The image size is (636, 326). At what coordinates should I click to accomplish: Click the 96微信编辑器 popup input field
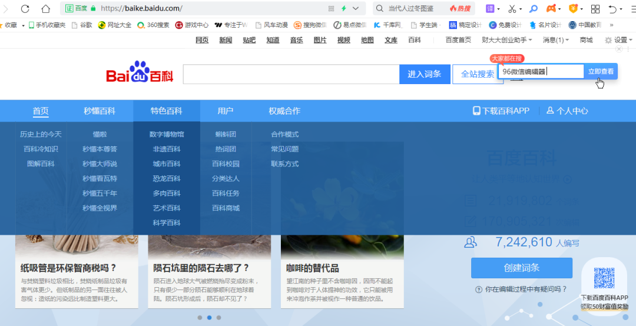click(x=541, y=71)
